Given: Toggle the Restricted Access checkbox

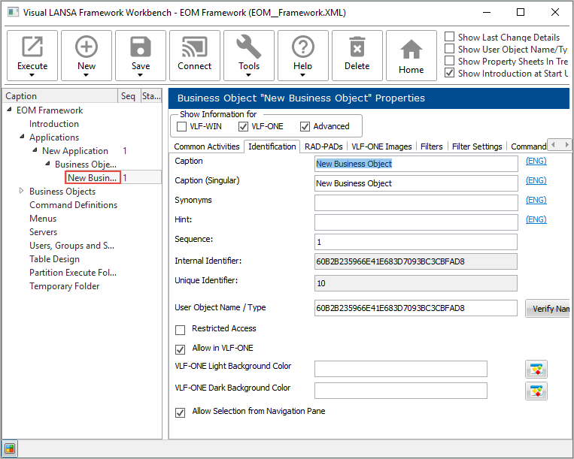Looking at the screenshot, I should click(181, 329).
